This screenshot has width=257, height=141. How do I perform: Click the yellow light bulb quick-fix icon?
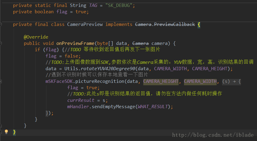pos(6,132)
